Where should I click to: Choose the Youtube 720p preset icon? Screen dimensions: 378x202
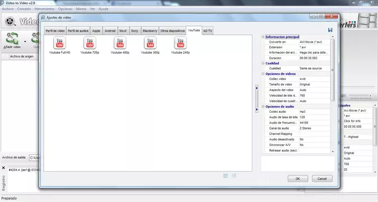click(x=90, y=43)
